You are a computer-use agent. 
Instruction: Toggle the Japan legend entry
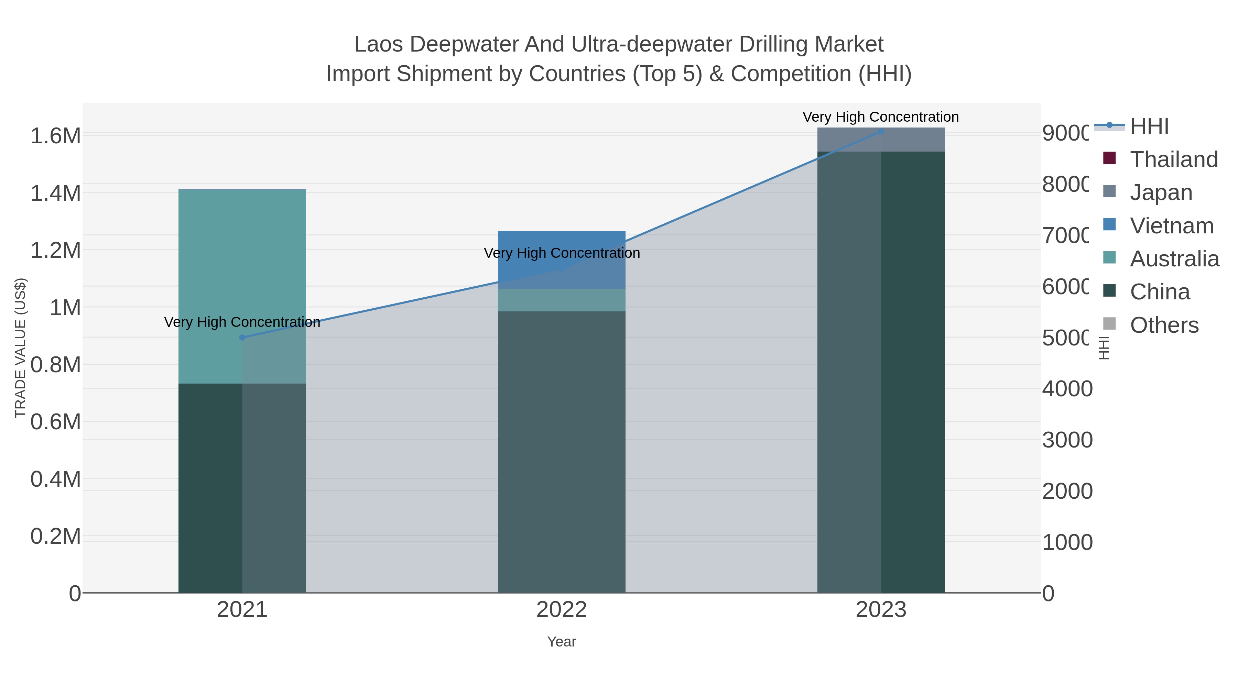1148,192
